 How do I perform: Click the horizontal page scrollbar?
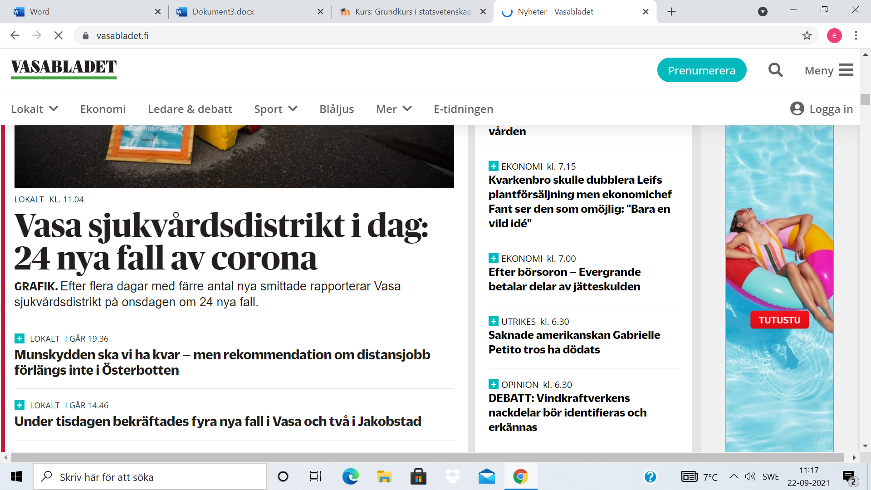click(426, 457)
